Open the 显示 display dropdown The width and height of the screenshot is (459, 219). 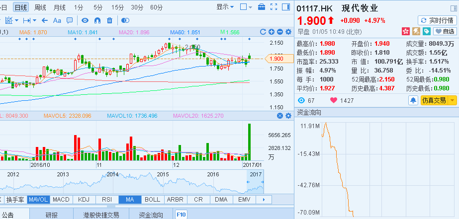coord(225,7)
